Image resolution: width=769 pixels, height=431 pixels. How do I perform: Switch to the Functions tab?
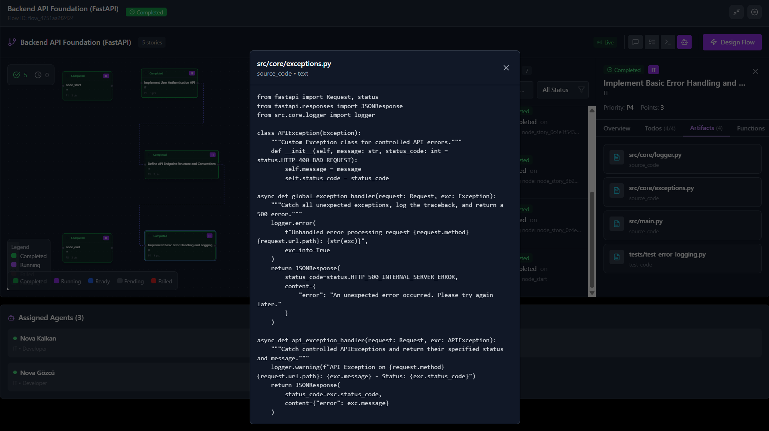pos(751,128)
